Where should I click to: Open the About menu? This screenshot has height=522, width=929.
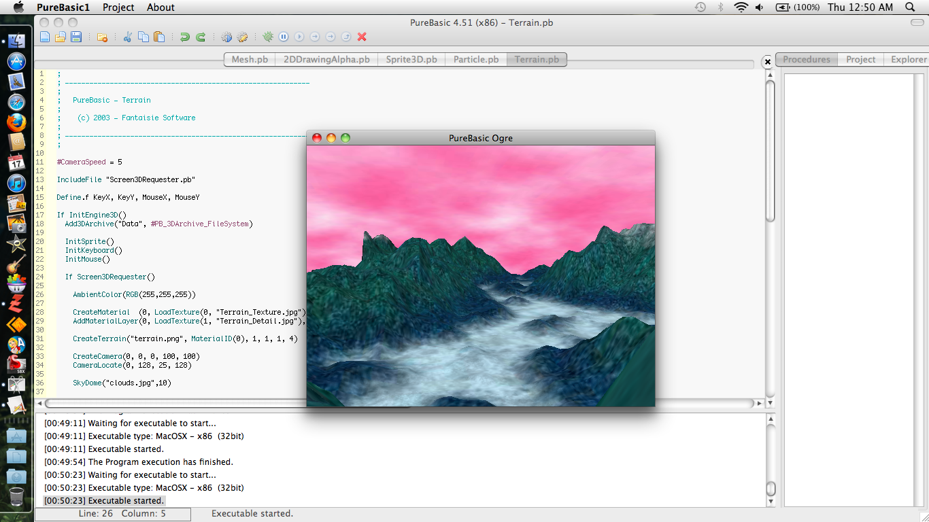pyautogui.click(x=161, y=7)
